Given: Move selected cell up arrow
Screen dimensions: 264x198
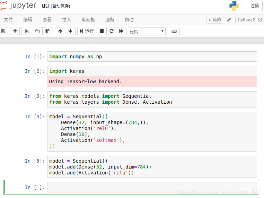Looking at the screenshot, I should [x=60, y=31].
